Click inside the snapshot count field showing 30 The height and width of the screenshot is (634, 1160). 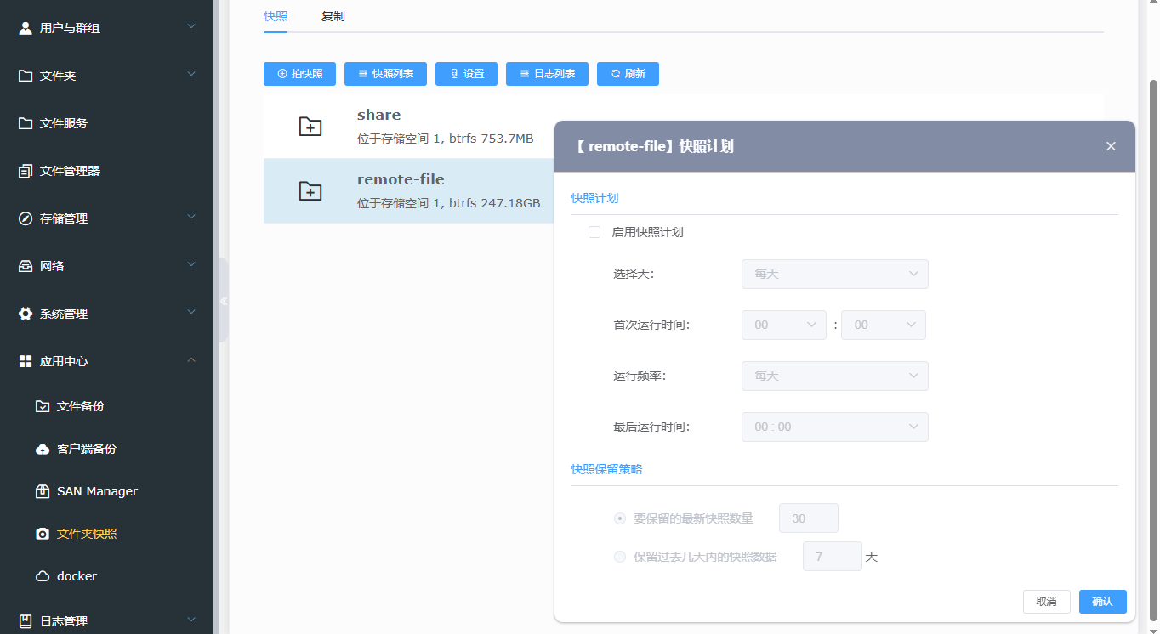pyautogui.click(x=808, y=518)
